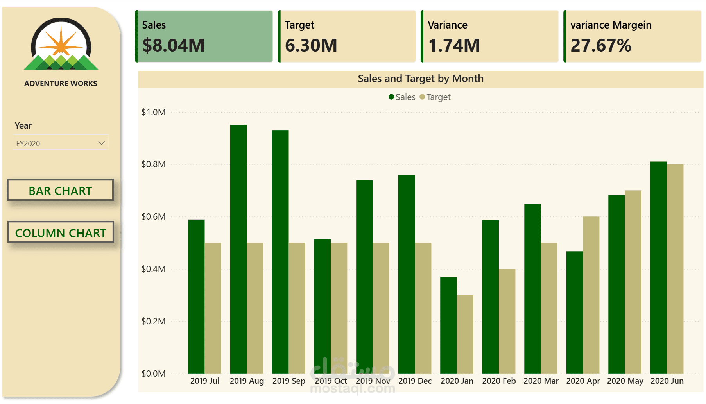Select the FY2020 year slicer field

tap(61, 143)
